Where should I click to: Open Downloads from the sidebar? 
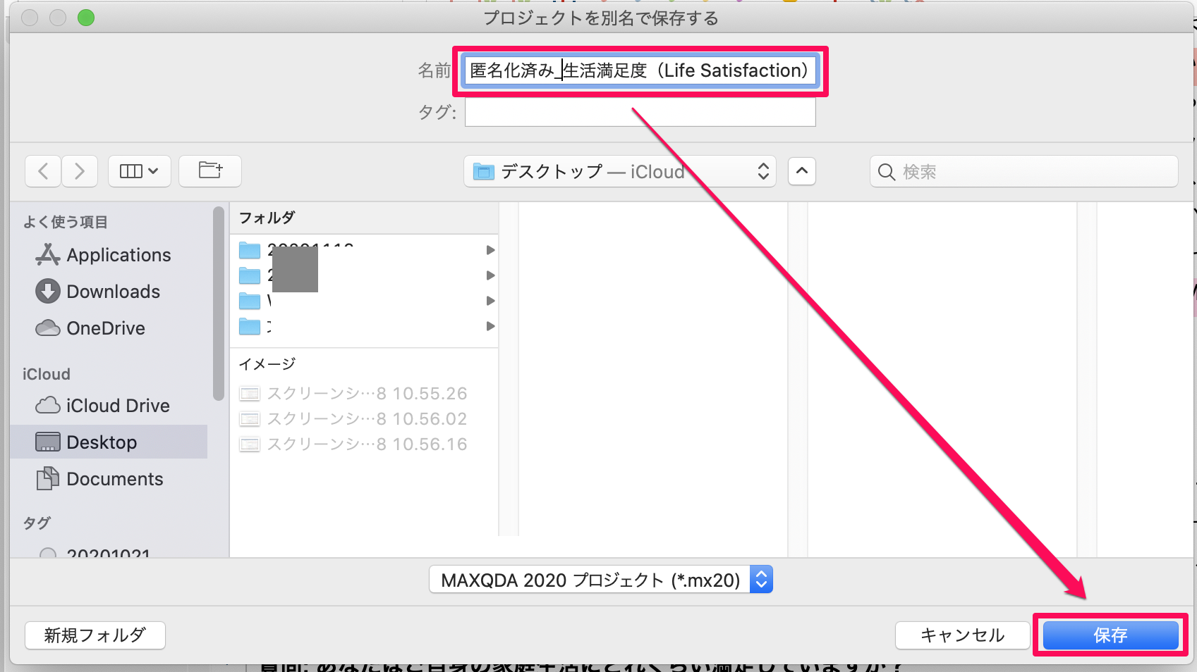point(113,292)
